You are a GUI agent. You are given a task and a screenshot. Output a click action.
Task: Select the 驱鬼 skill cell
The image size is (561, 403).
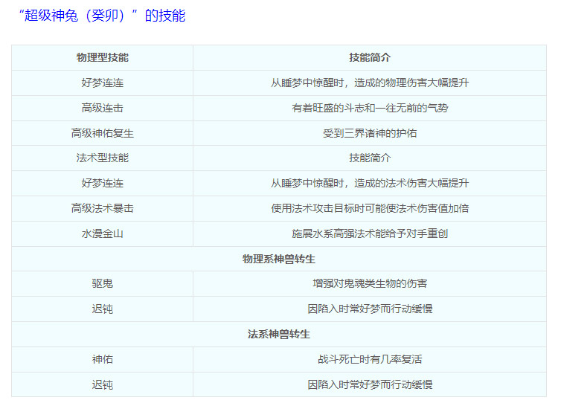click(x=103, y=283)
